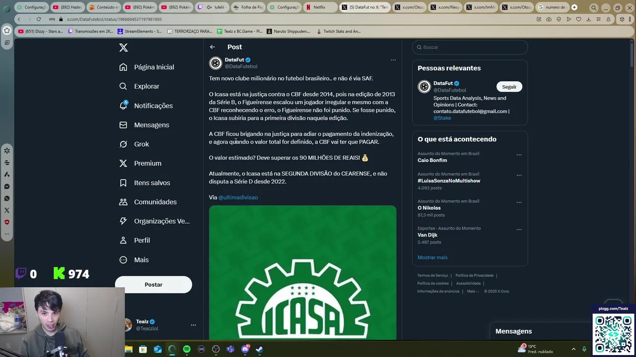Click the download icon in browser toolbar
Screen dimensions: 636x357
588,19
